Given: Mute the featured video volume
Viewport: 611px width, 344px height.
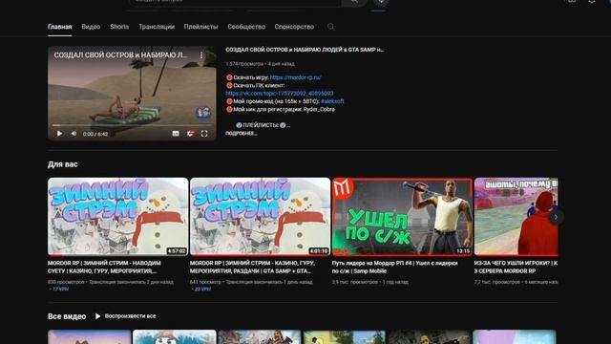Looking at the screenshot, I should (x=74, y=134).
